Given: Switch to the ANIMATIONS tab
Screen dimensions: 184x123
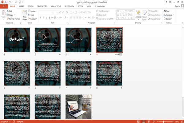Looking at the screenshot, I should pyautogui.click(x=56, y=6).
